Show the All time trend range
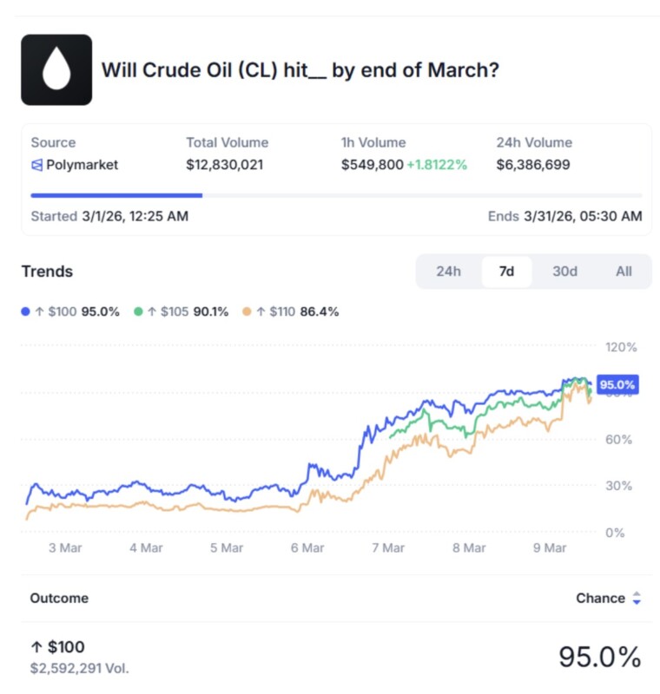The image size is (660, 694). (624, 272)
